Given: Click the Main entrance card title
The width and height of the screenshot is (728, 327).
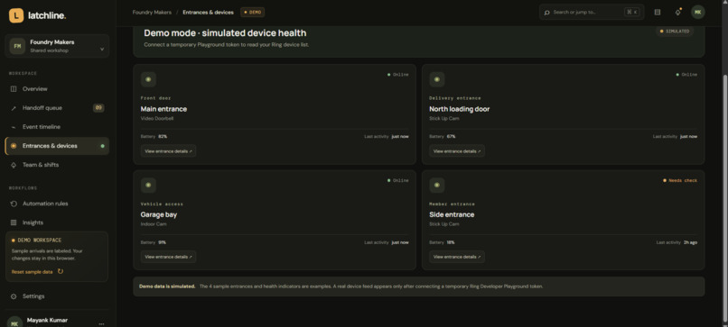Looking at the screenshot, I should [x=163, y=109].
